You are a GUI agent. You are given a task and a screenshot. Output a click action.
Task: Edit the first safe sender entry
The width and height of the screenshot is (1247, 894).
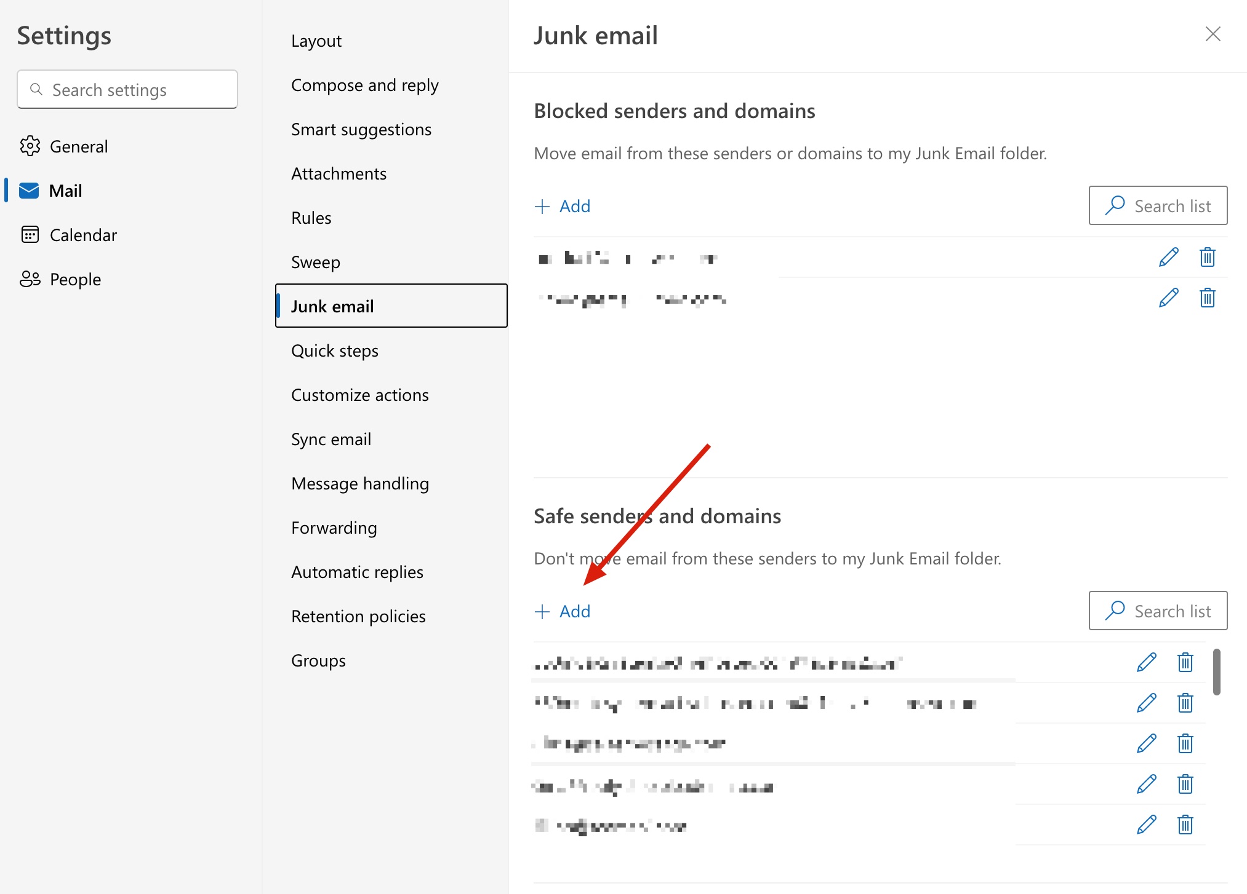[x=1146, y=662]
